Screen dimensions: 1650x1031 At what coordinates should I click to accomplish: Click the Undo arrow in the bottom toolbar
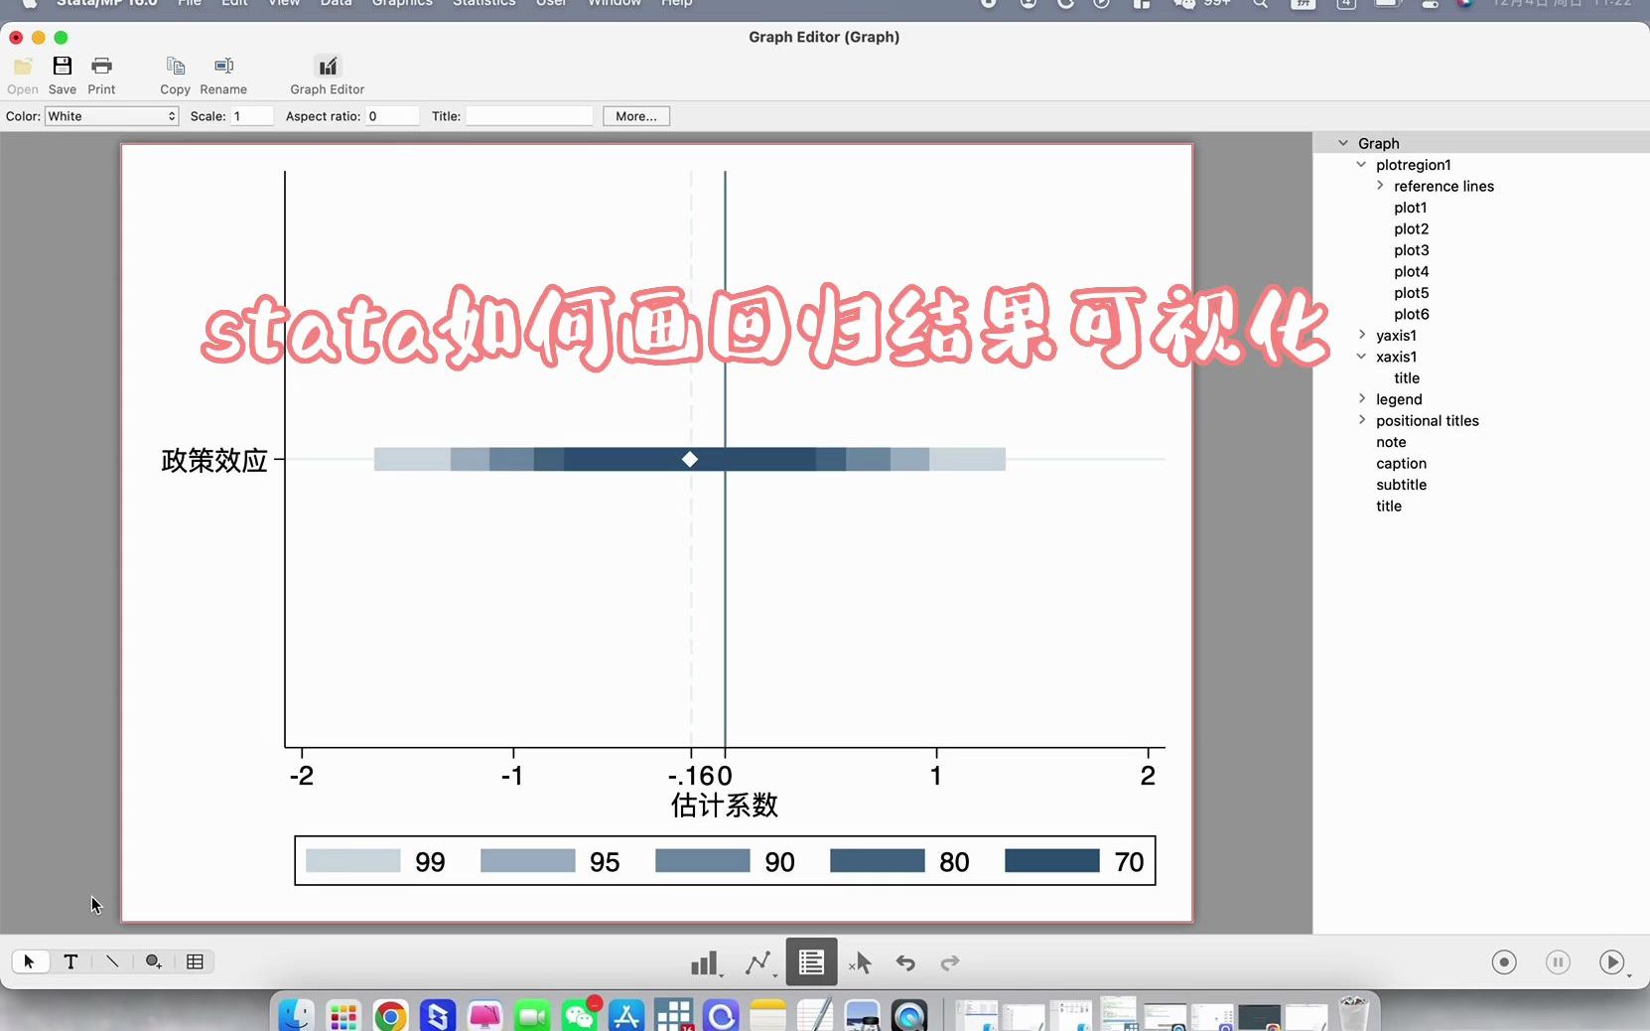click(904, 962)
